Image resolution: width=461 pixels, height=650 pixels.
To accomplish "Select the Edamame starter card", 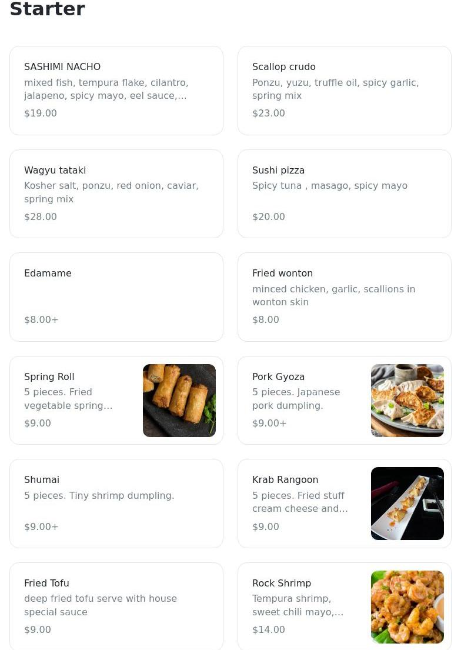I will pos(116,296).
